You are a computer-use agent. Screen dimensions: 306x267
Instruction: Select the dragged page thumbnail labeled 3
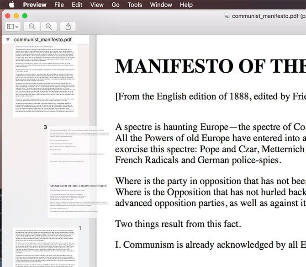(78, 171)
